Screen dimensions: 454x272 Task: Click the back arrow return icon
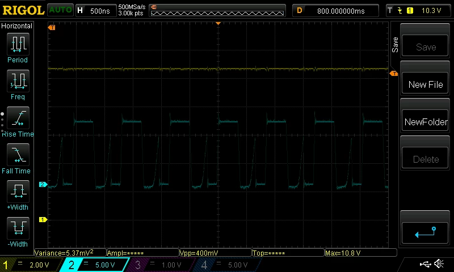coord(425,233)
